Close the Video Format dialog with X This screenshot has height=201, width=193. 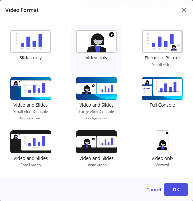(x=184, y=10)
